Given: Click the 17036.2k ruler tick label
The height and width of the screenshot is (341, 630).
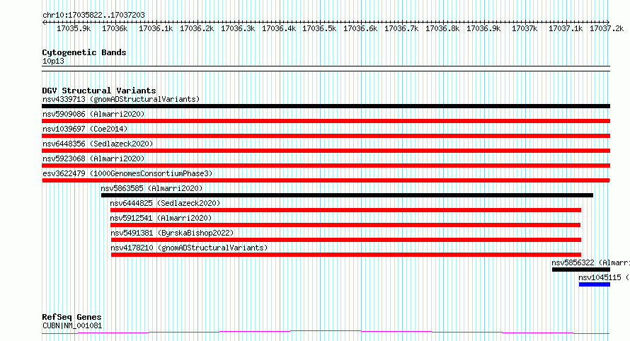Looking at the screenshot, I should click(197, 28).
